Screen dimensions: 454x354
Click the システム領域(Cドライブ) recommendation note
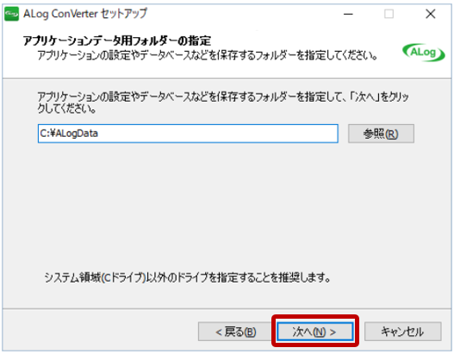coord(187,278)
